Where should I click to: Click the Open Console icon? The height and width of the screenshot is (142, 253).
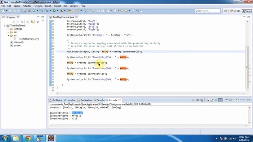pyautogui.click(x=237, y=100)
